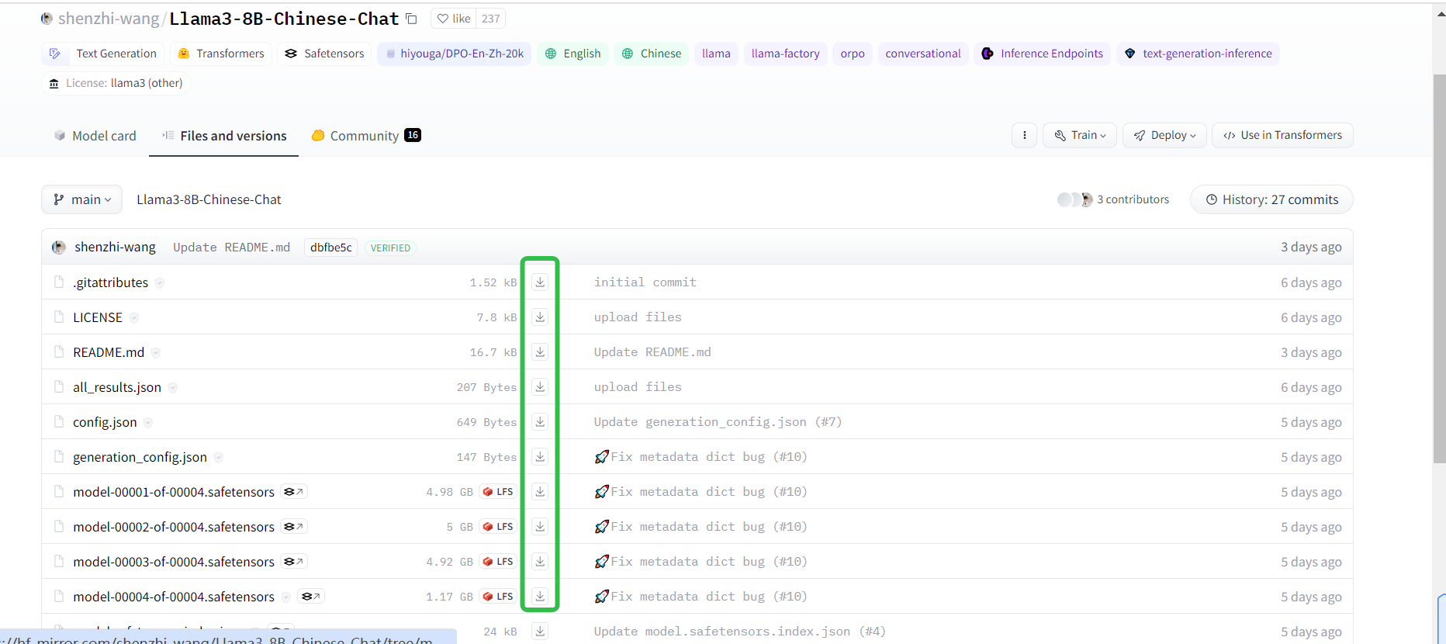
Task: Click the VERIFIED badge on the commit
Action: tap(390, 248)
